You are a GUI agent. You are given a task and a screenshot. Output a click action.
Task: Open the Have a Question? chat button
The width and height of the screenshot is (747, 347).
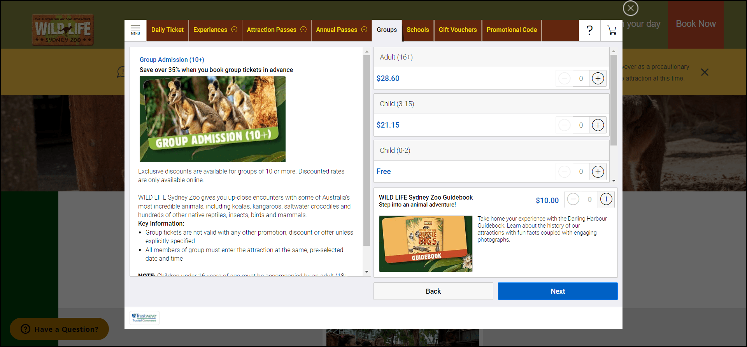pyautogui.click(x=59, y=329)
